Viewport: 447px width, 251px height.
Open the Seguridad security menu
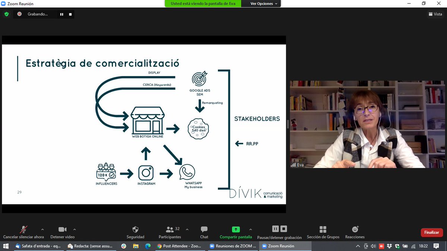coord(135,232)
